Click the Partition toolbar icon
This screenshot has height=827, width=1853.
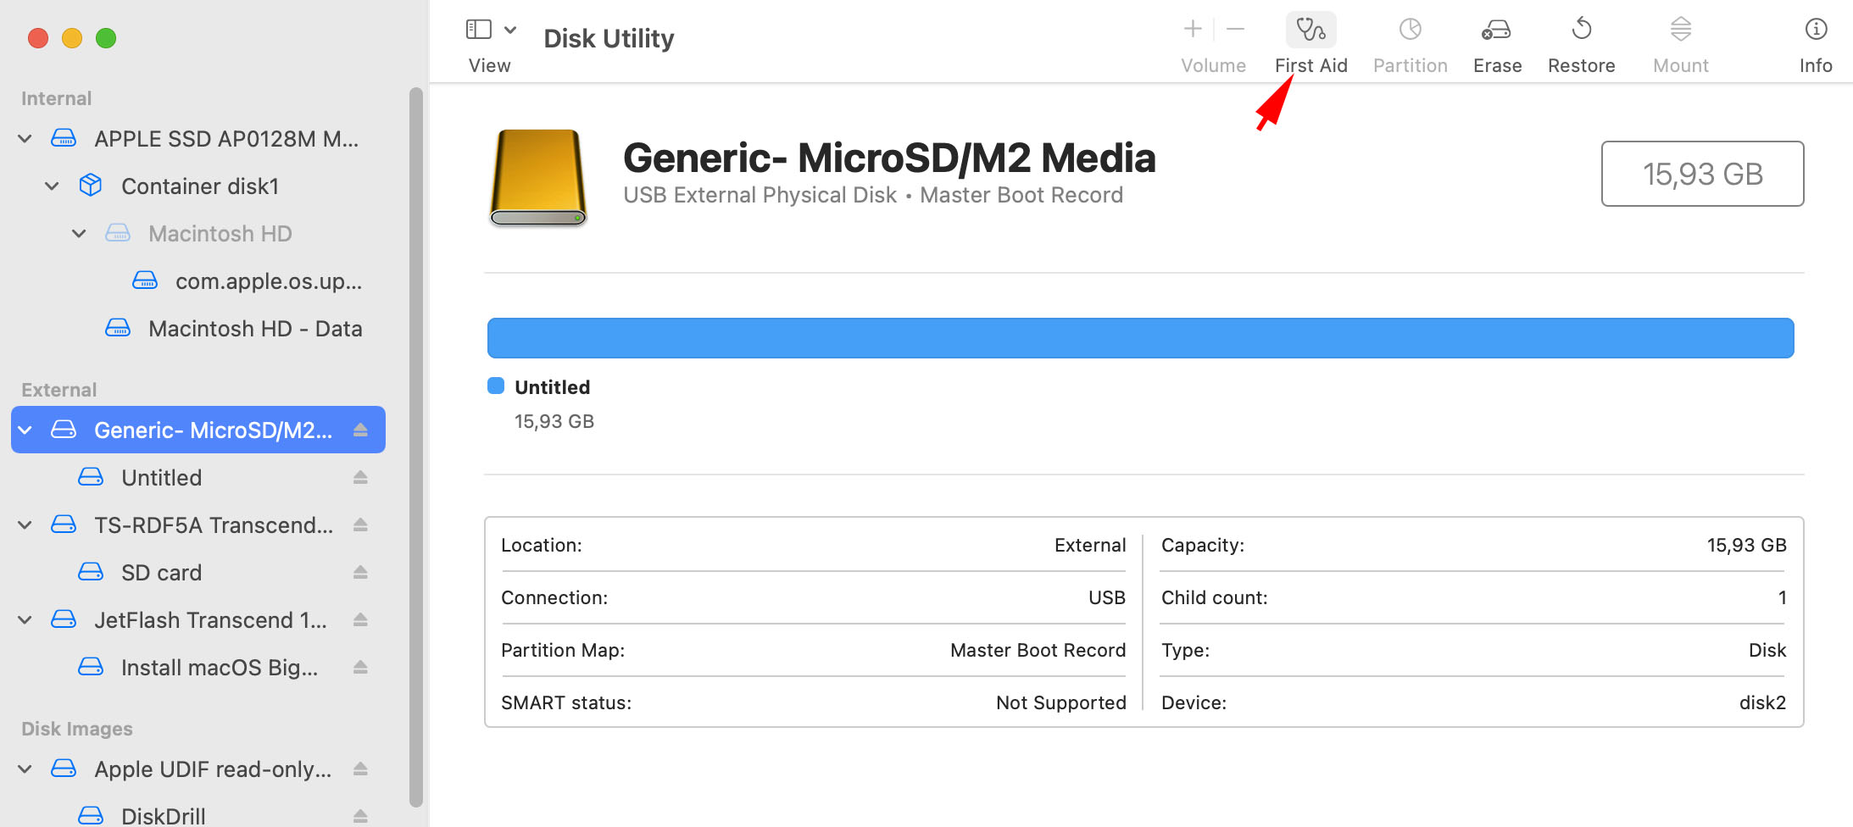(x=1410, y=30)
